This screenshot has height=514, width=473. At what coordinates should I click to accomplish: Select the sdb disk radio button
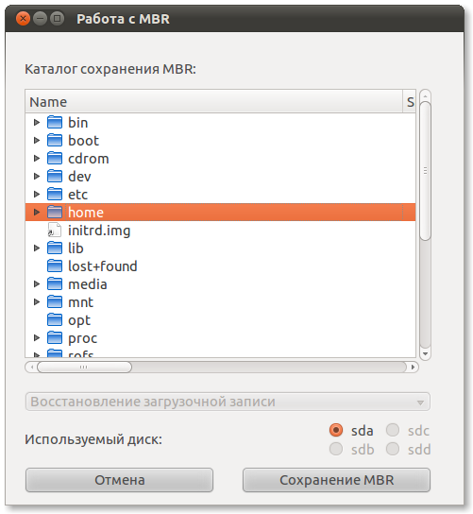pos(336,449)
